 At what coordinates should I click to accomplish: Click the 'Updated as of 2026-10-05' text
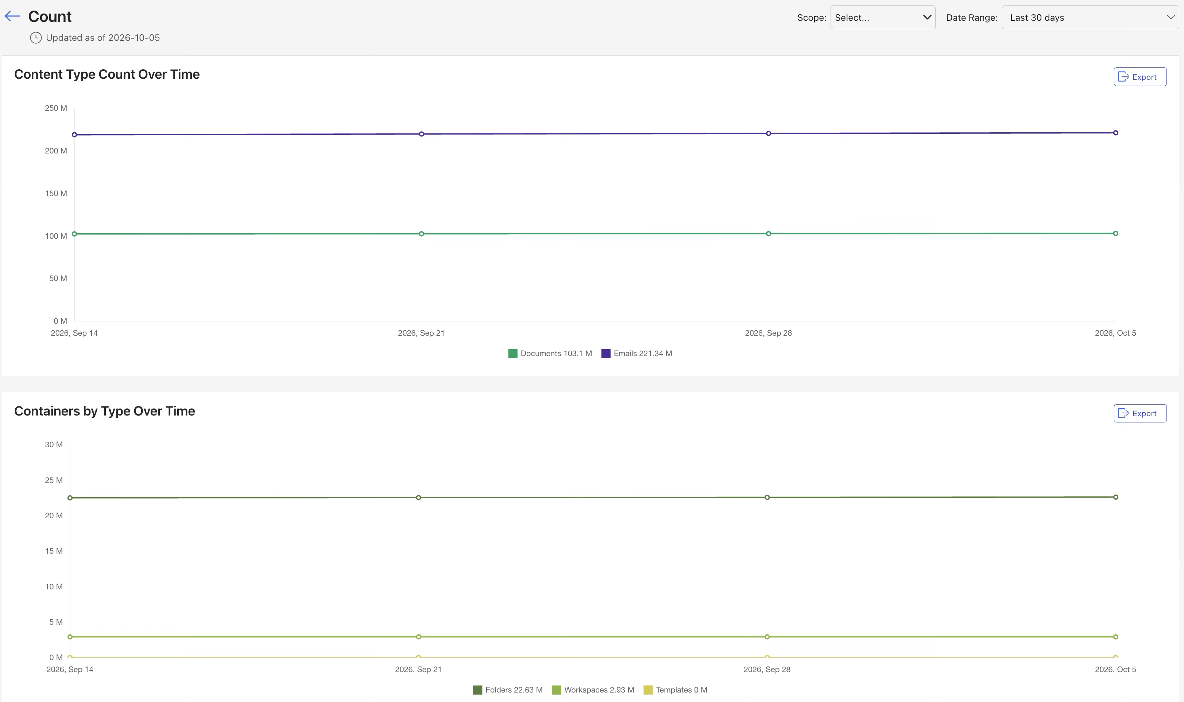(103, 38)
